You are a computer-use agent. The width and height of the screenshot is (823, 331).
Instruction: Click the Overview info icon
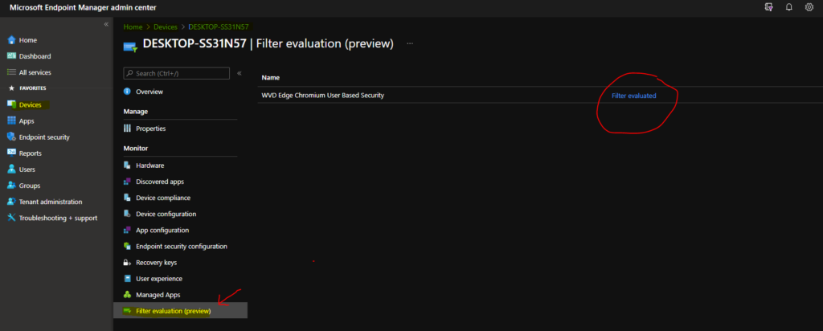[x=127, y=92]
